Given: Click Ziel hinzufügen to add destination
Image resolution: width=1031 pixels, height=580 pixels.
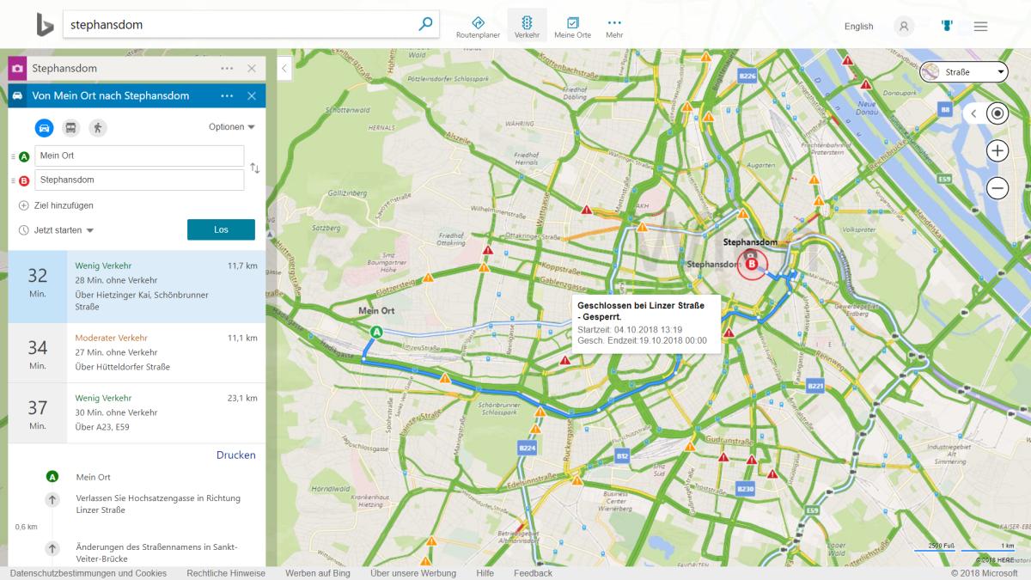Looking at the screenshot, I should [57, 205].
